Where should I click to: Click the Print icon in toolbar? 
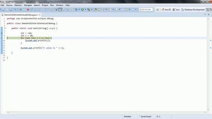click(x=11, y=10)
